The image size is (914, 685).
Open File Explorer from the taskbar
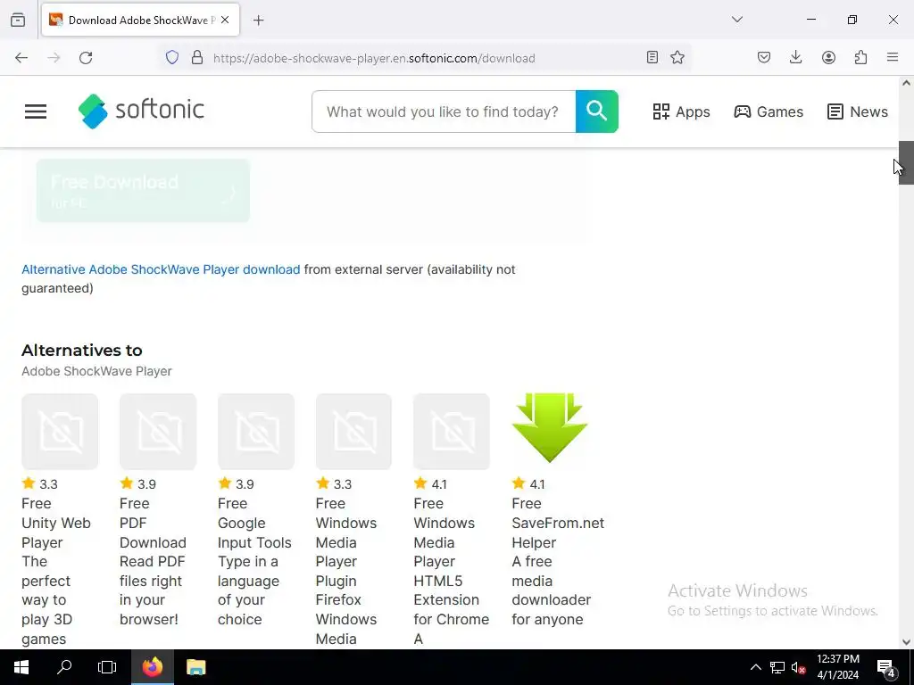click(x=195, y=667)
